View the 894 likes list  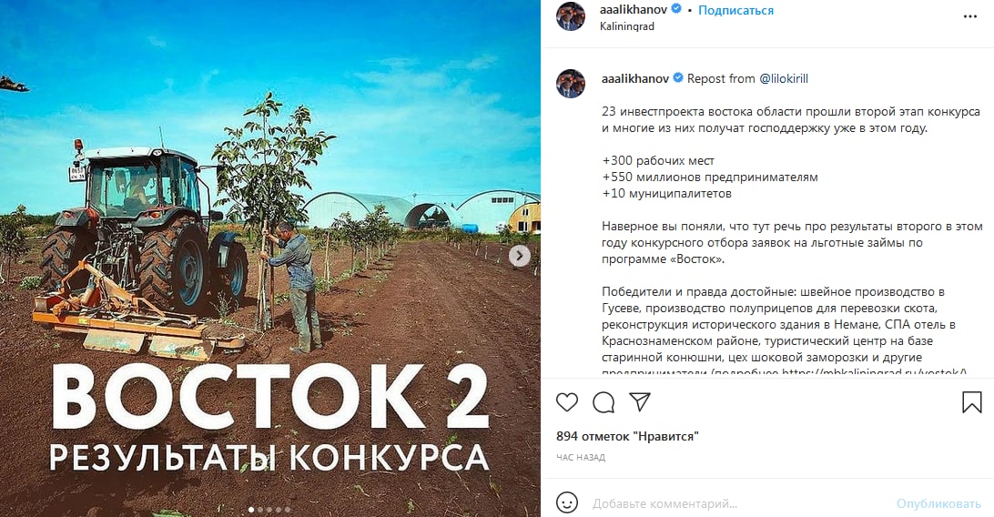(x=627, y=436)
